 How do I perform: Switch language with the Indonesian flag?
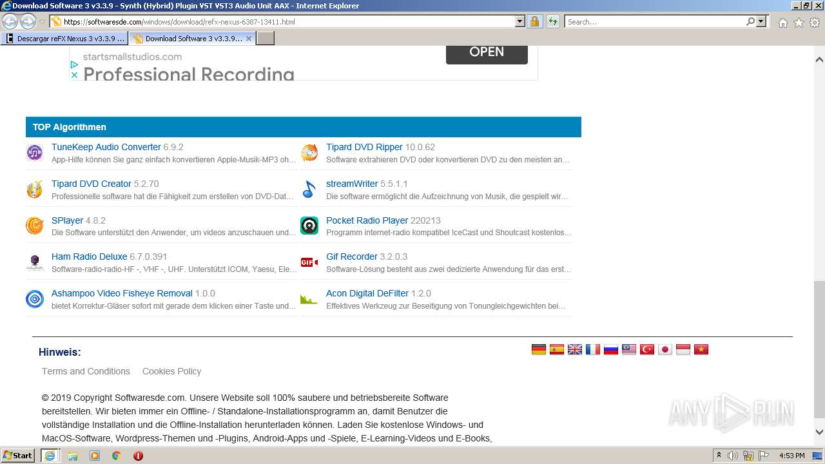[683, 349]
